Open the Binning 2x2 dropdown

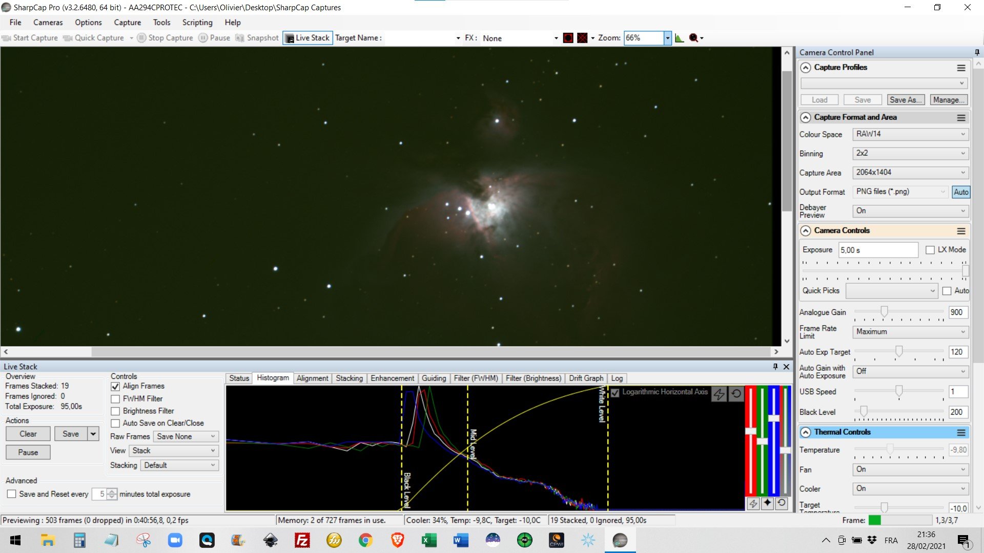(x=910, y=153)
